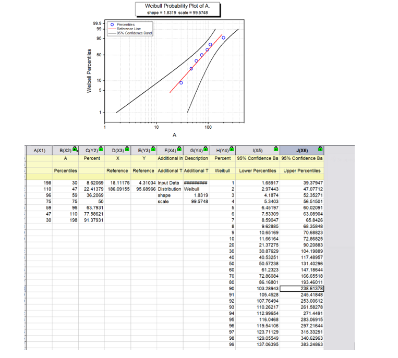Click the lowest data point on the plot
Image resolution: width=398 pixels, height=358 pixels.
coord(181,83)
